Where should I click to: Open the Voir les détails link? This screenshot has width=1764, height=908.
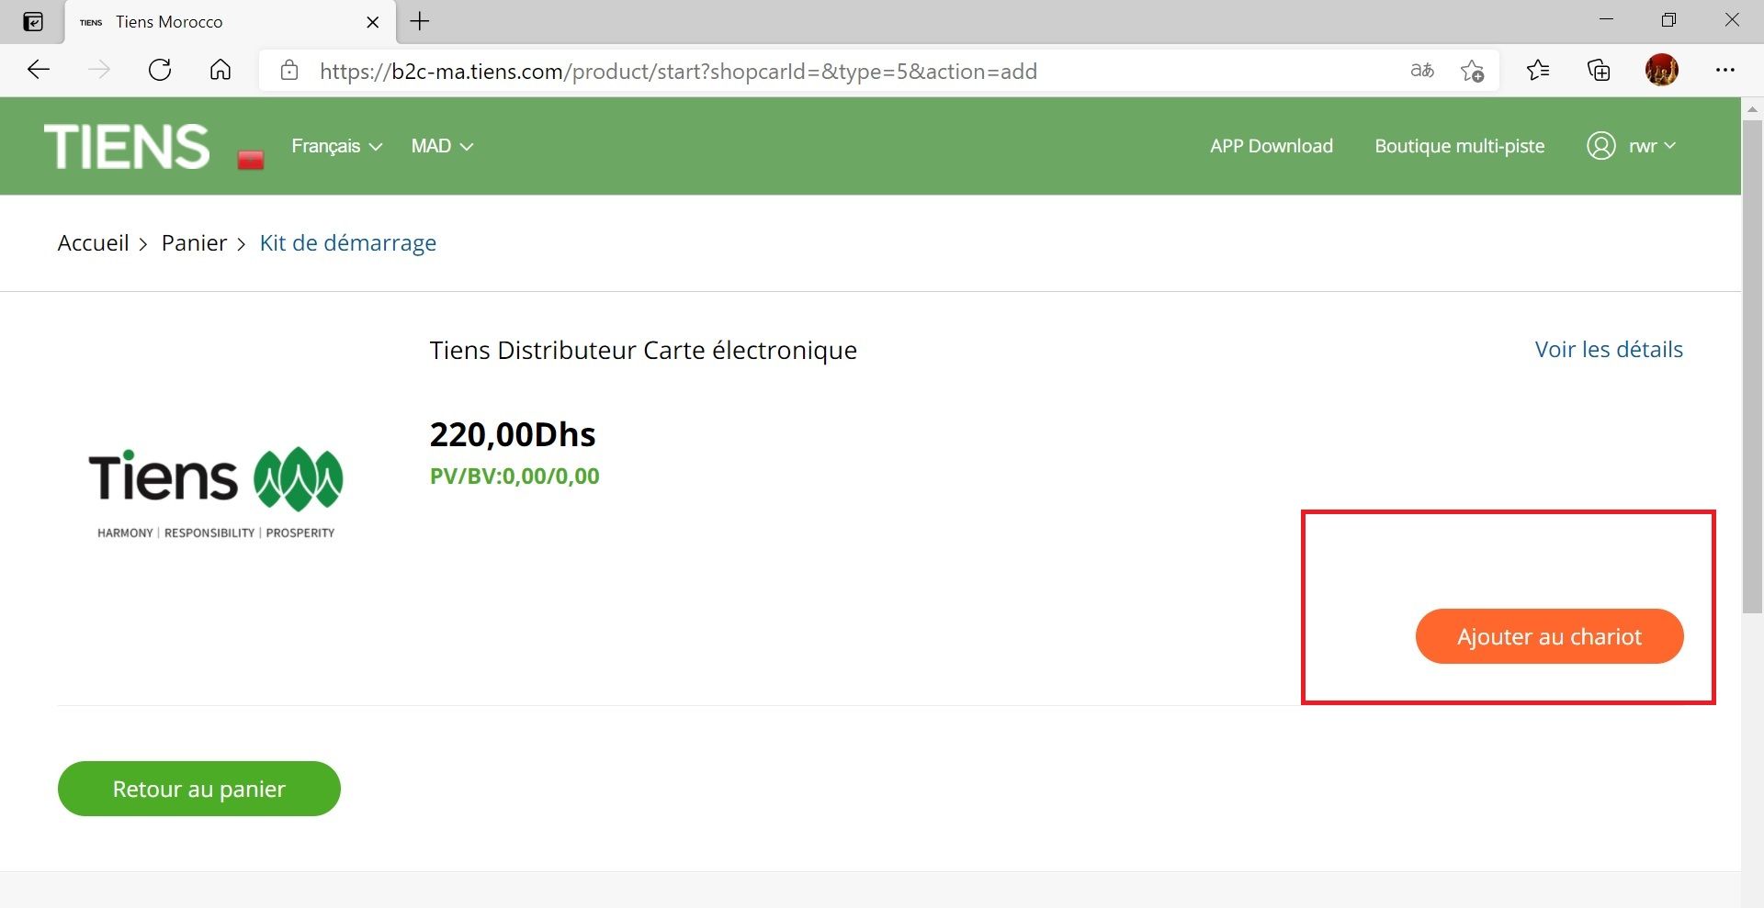[x=1609, y=349]
